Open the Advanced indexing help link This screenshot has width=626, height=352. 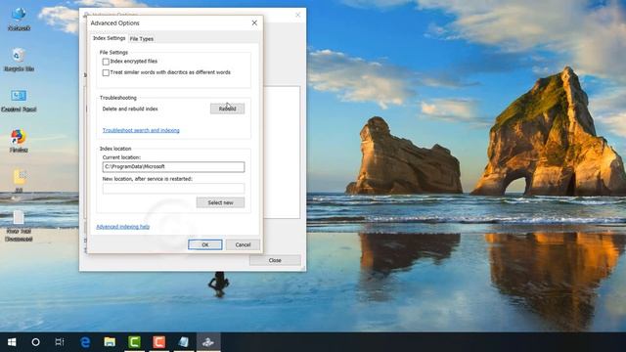123,227
